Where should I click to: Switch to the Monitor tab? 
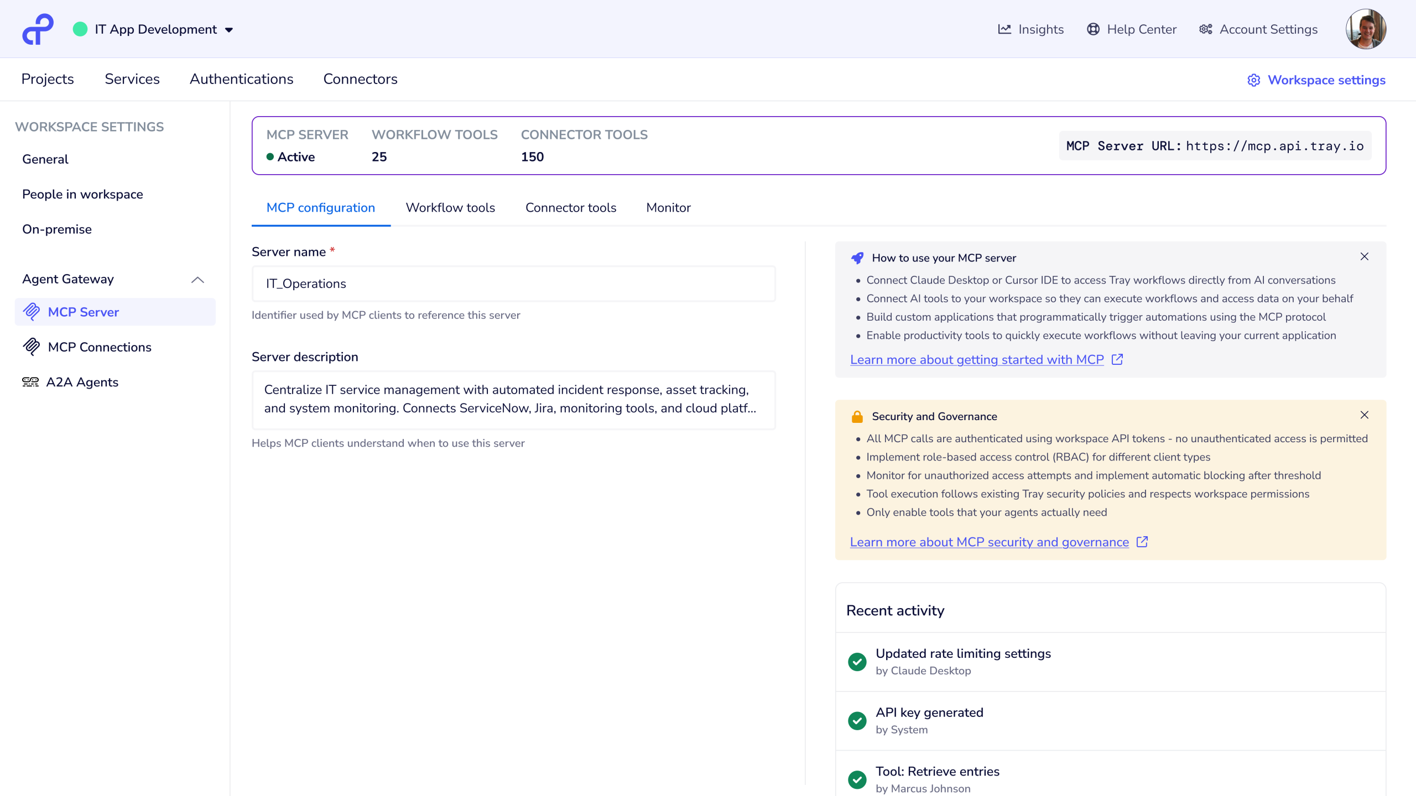pos(668,207)
